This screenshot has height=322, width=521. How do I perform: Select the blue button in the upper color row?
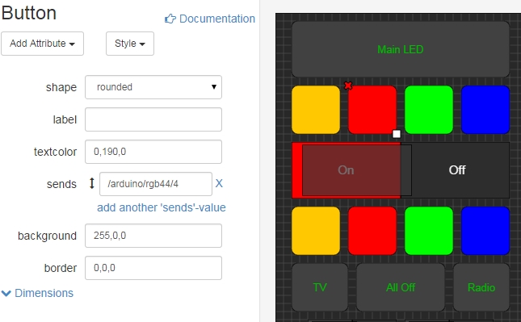point(485,110)
